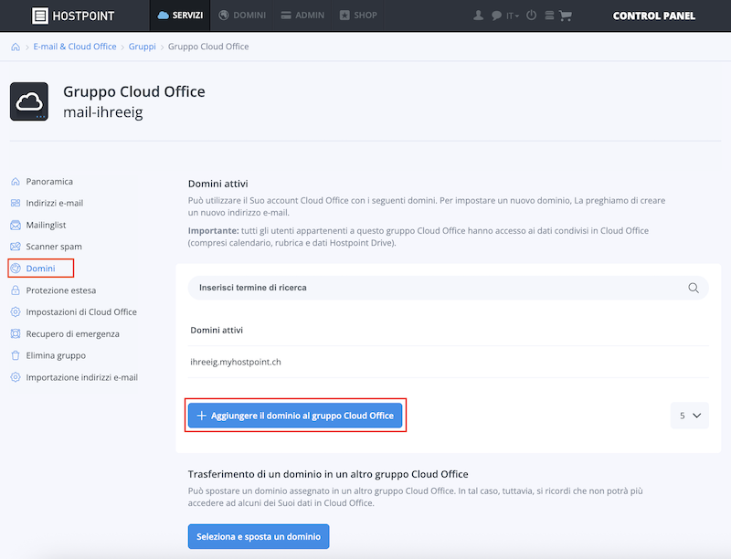Click the Mailinglist envelope icon
The width and height of the screenshot is (731, 559).
16,225
